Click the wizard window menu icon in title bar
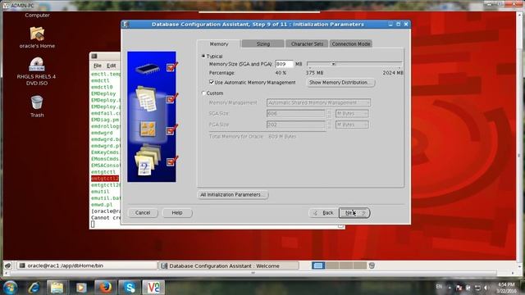The image size is (525, 295). click(126, 24)
